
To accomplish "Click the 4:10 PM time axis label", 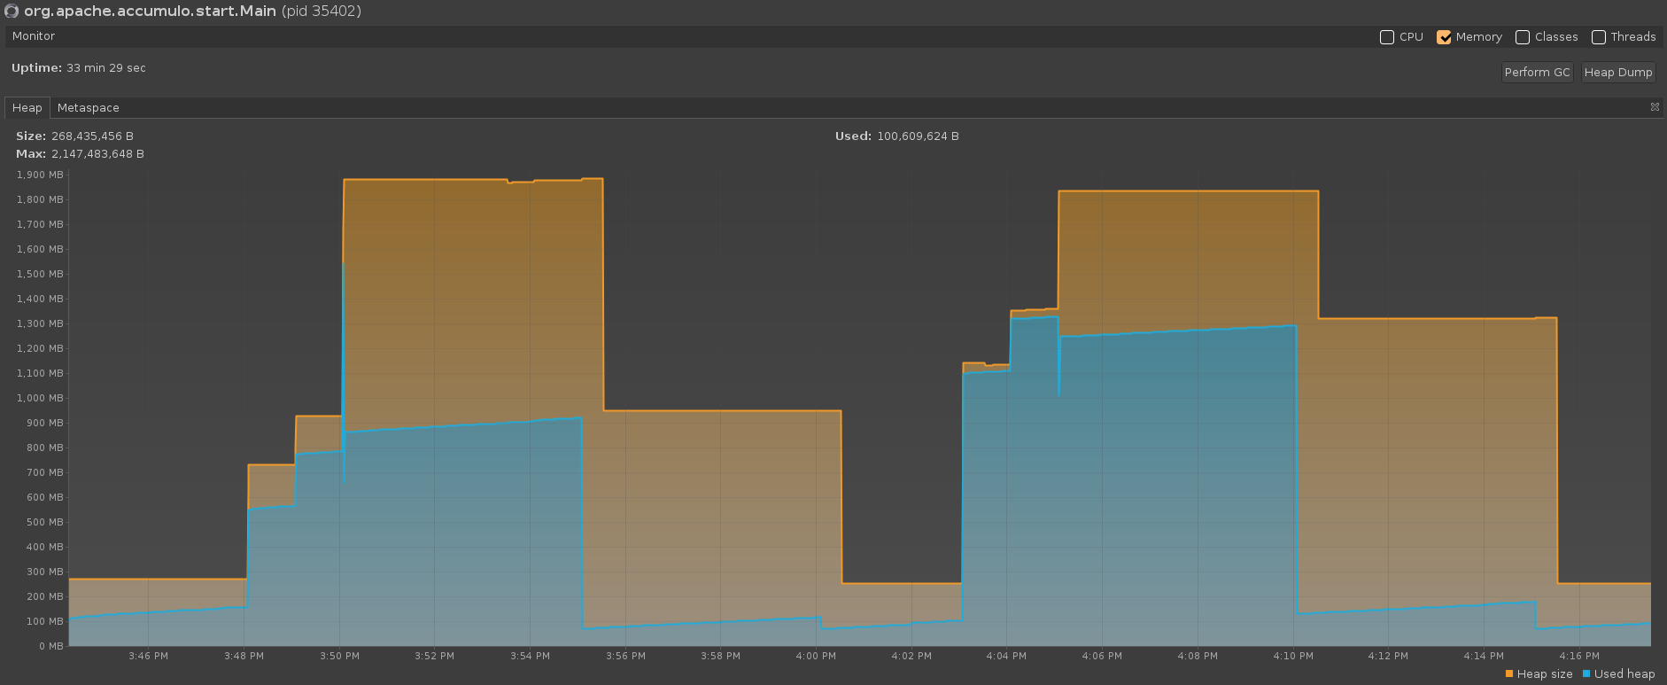I will pyautogui.click(x=1292, y=657).
